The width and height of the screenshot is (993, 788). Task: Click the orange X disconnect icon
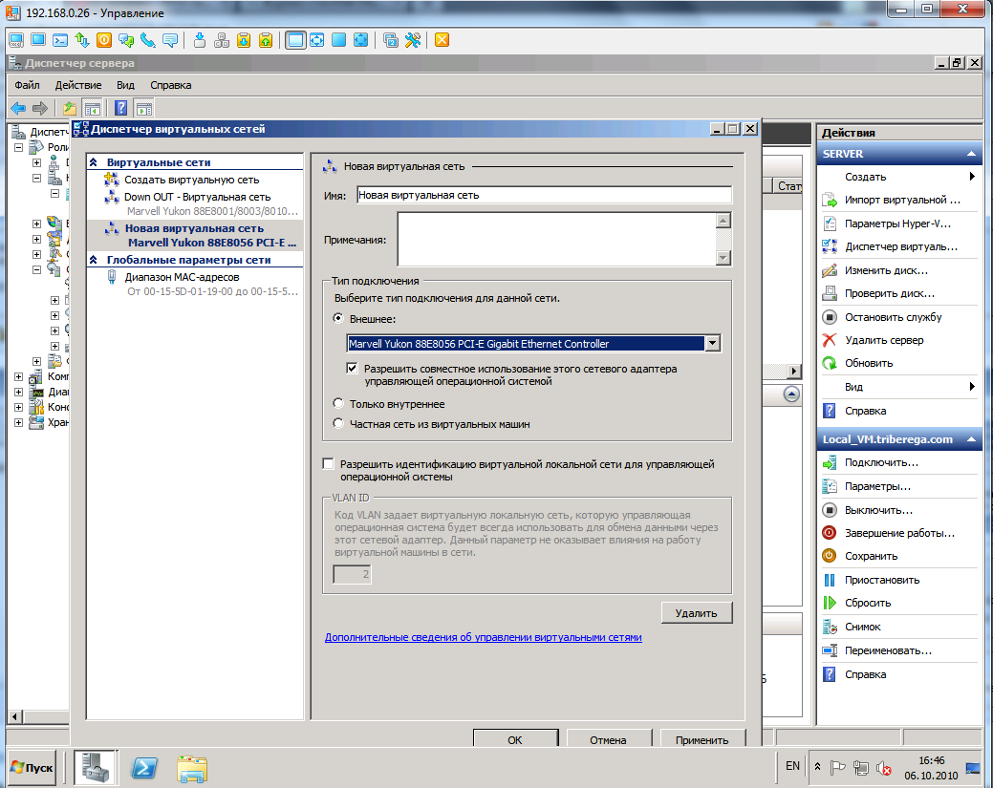click(443, 40)
